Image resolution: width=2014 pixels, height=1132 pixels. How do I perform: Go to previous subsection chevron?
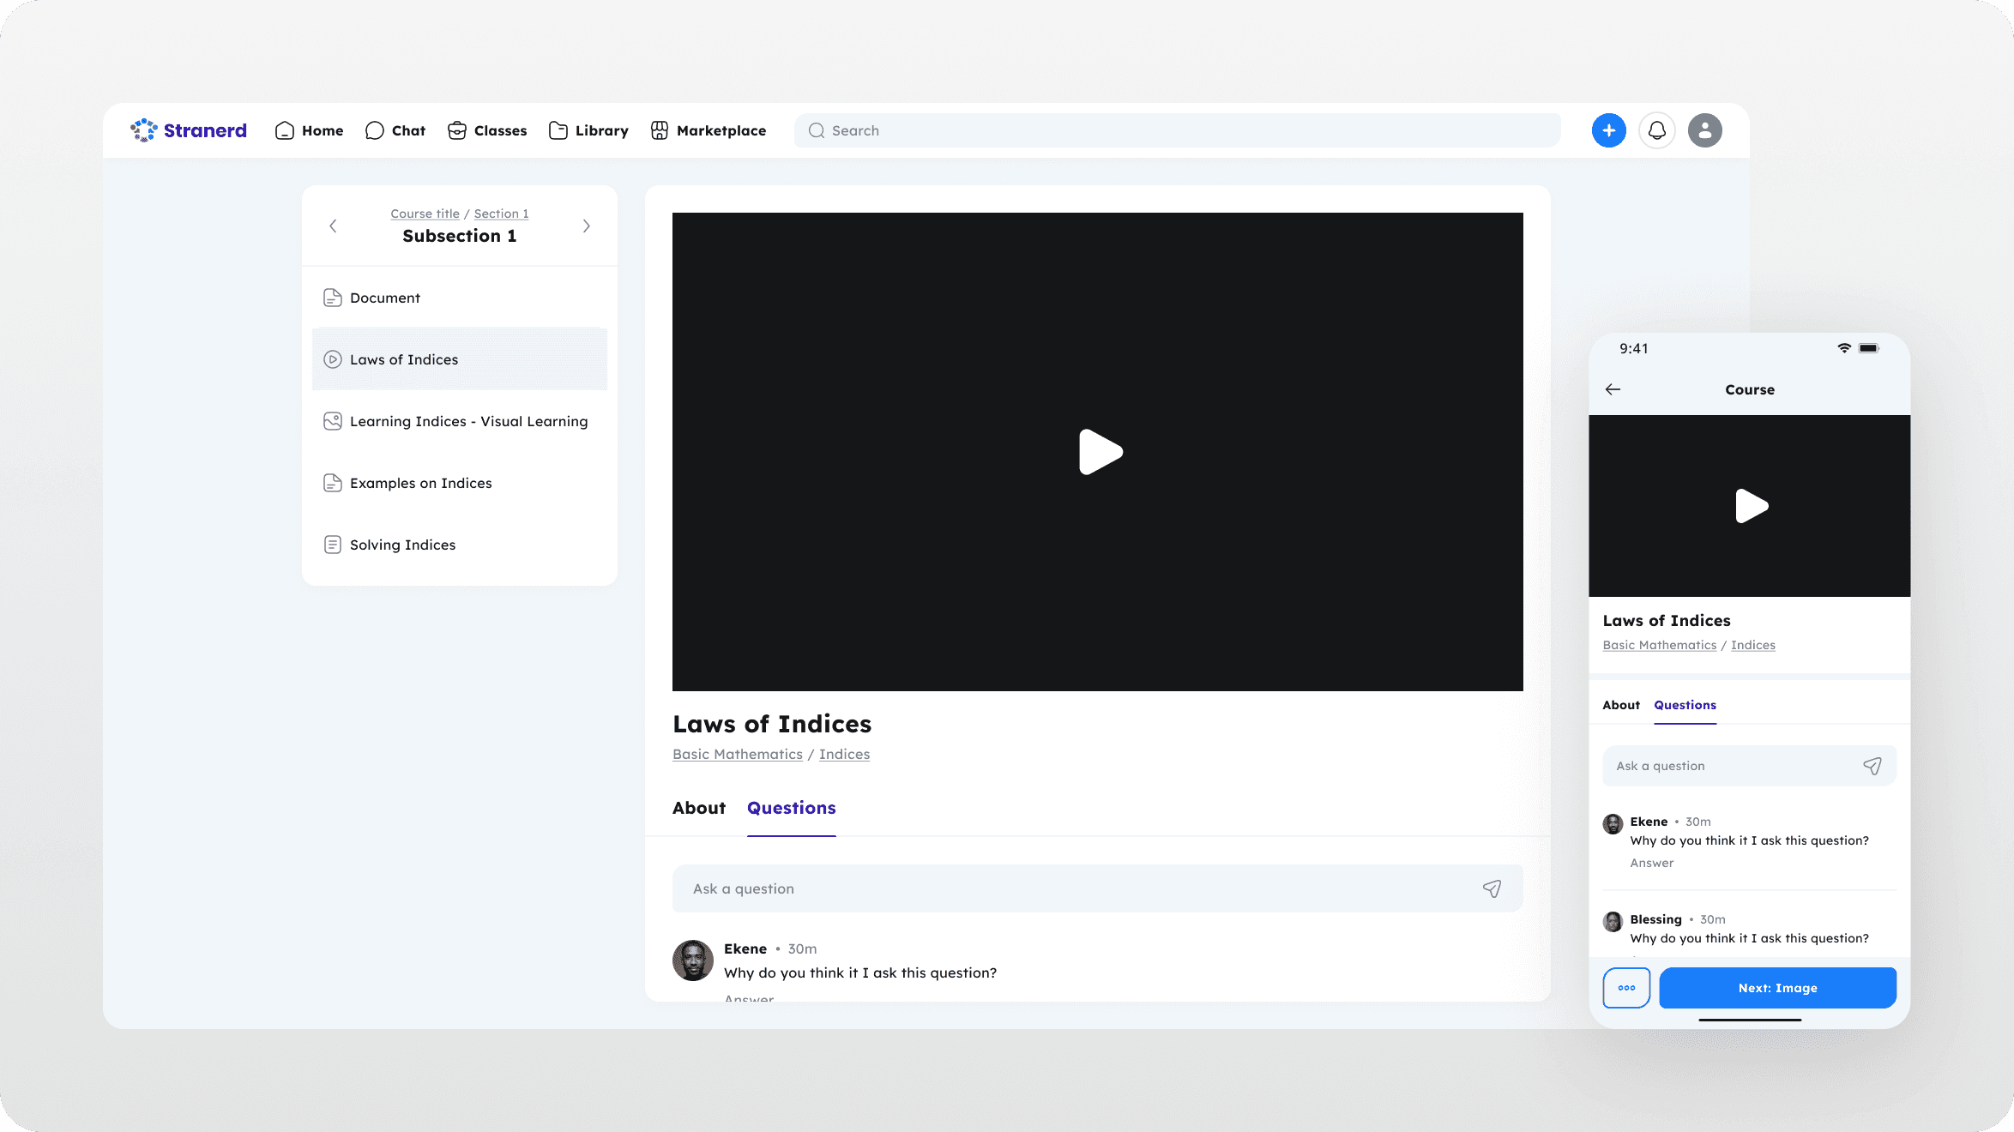pyautogui.click(x=333, y=226)
